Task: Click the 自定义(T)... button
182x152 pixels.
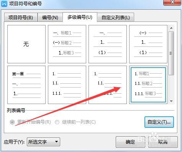Action: [159, 122]
